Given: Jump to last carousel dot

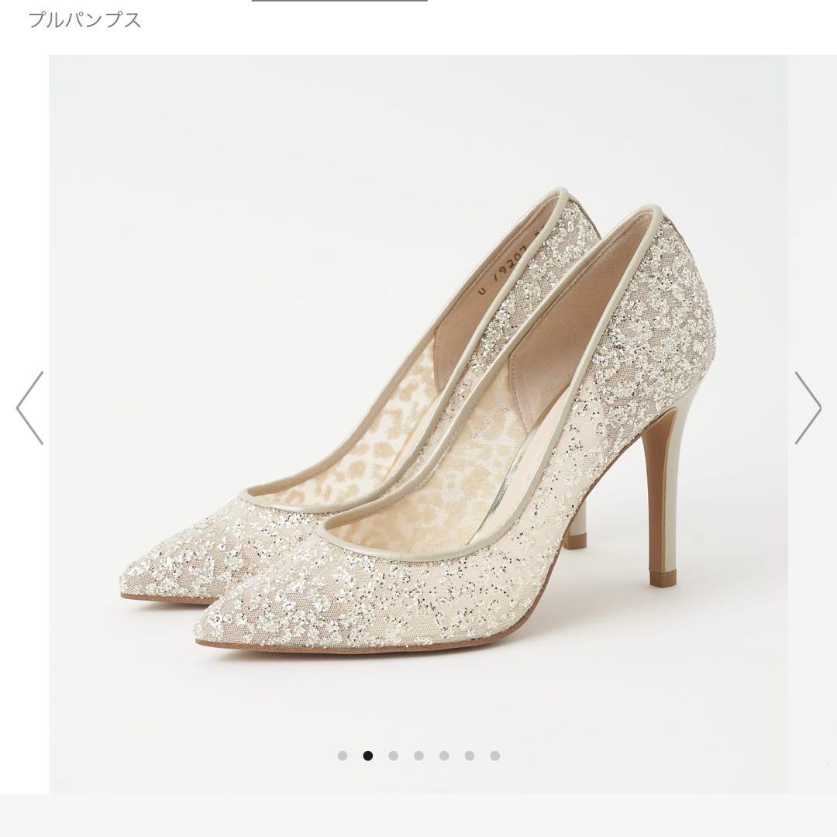Looking at the screenshot, I should 494,756.
